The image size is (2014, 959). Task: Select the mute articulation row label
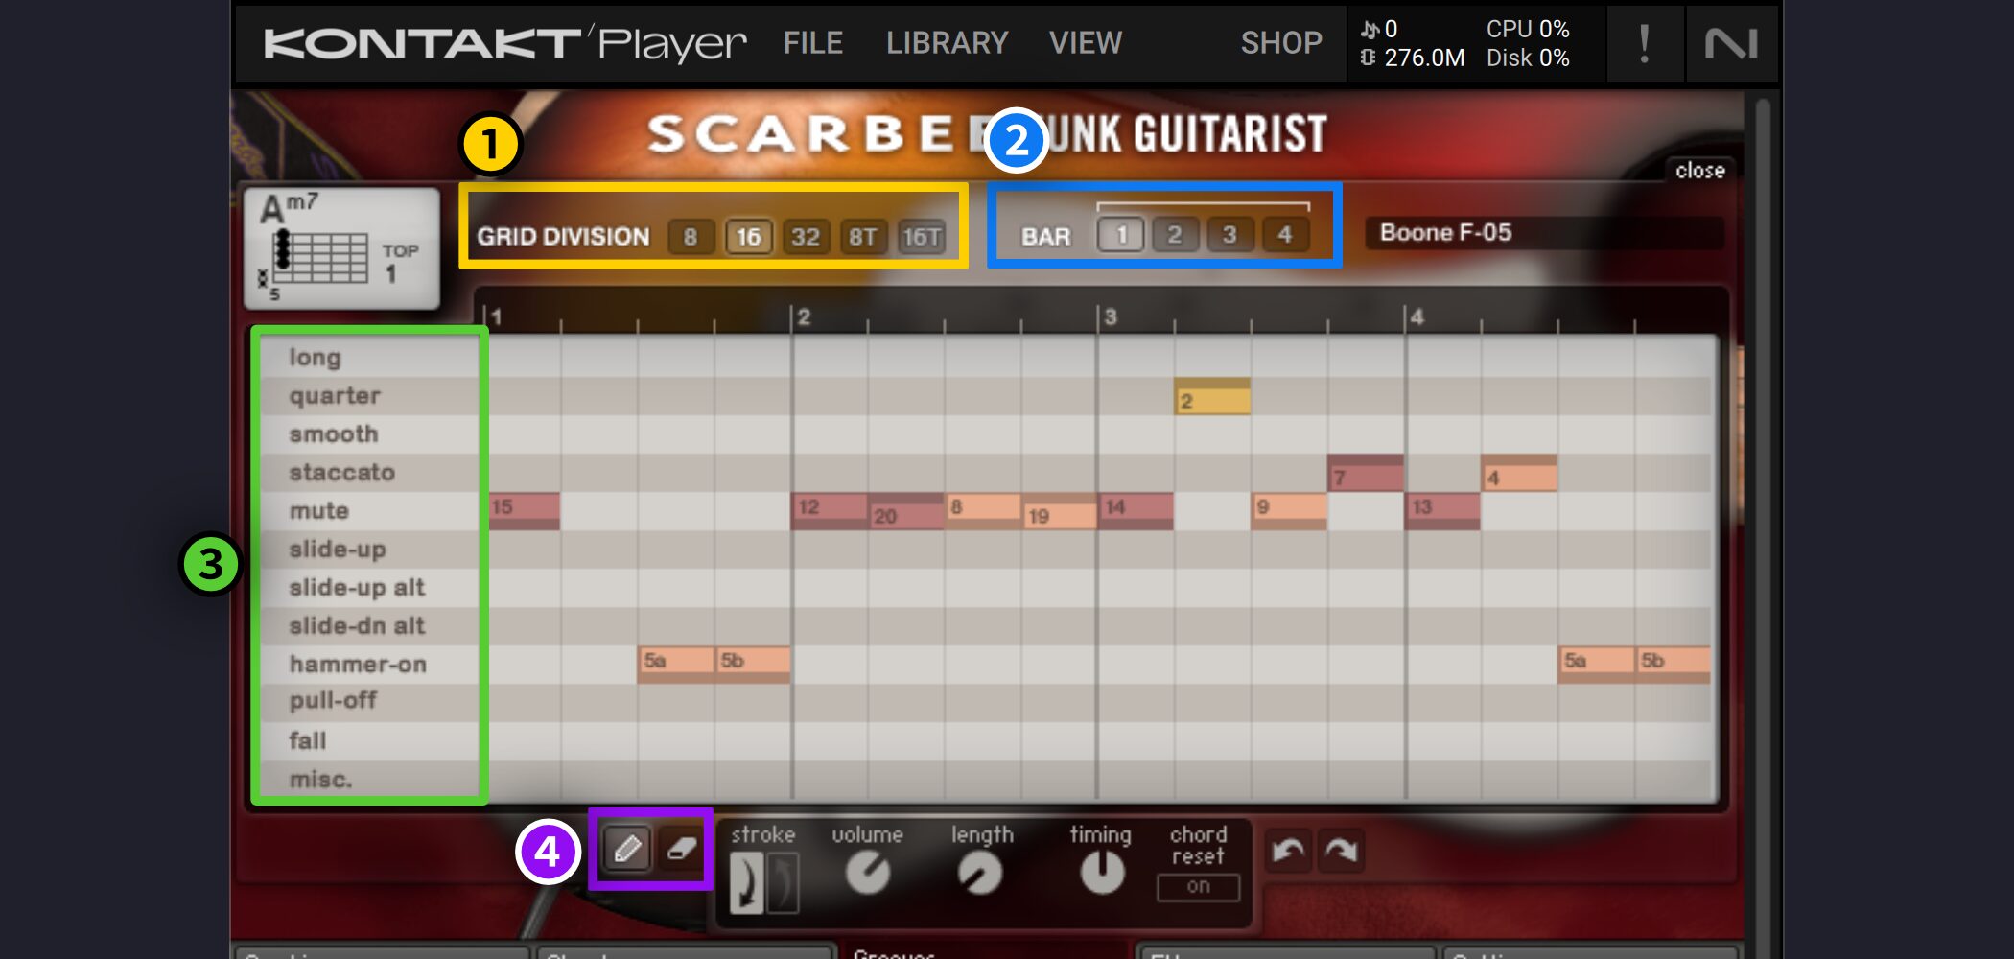[x=318, y=511]
